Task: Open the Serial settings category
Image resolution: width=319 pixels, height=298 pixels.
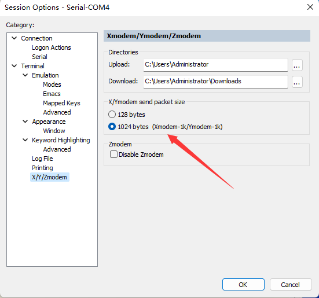Action: point(39,57)
